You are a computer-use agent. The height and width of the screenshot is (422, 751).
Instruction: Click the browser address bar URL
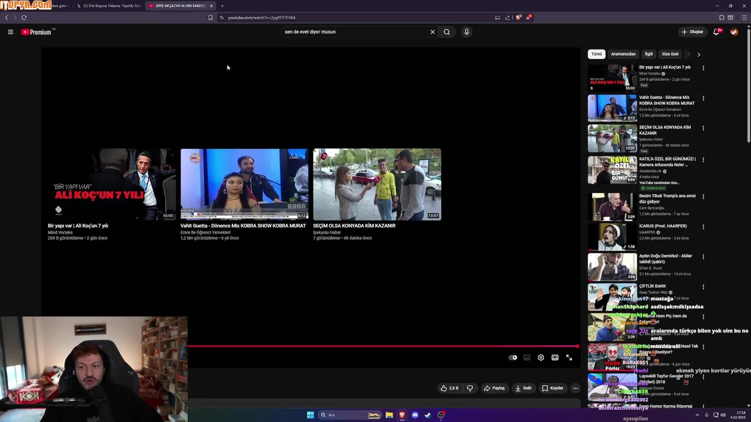262,18
